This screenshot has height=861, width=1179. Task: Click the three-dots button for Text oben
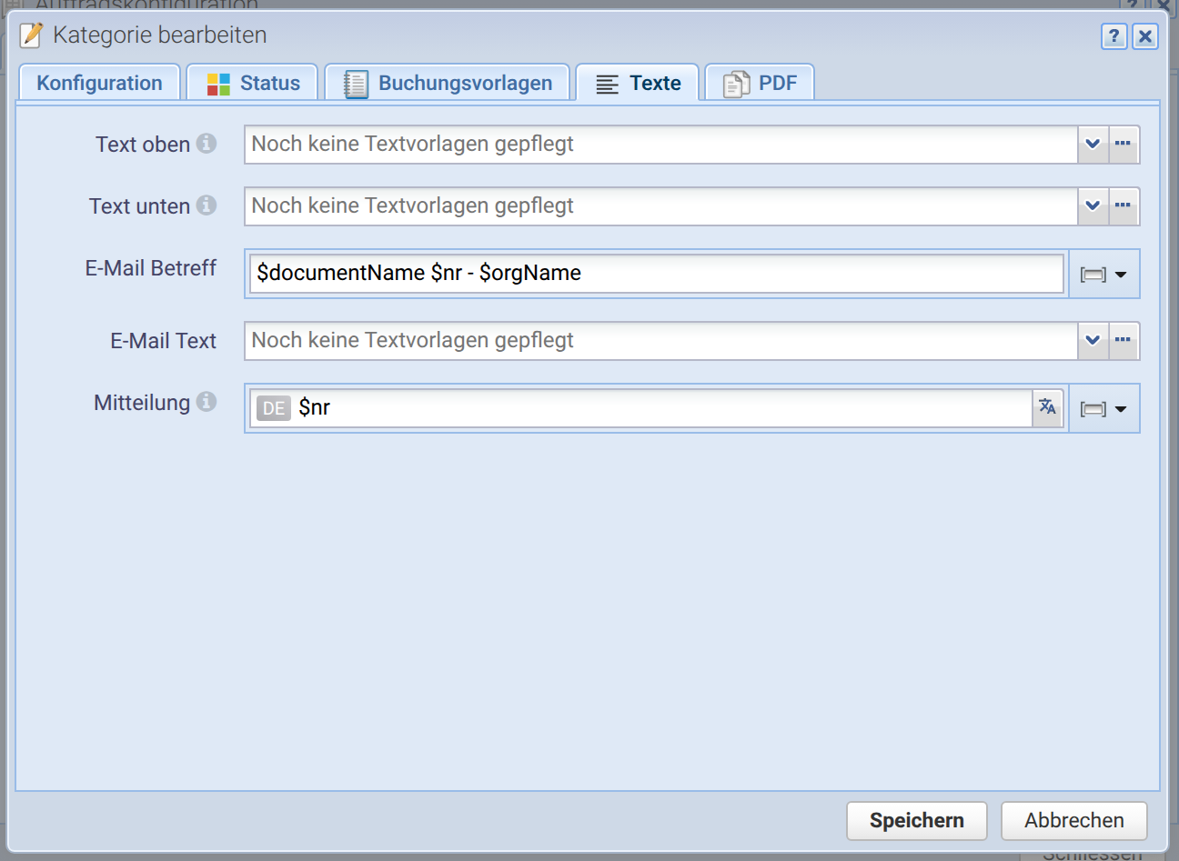[1124, 144]
